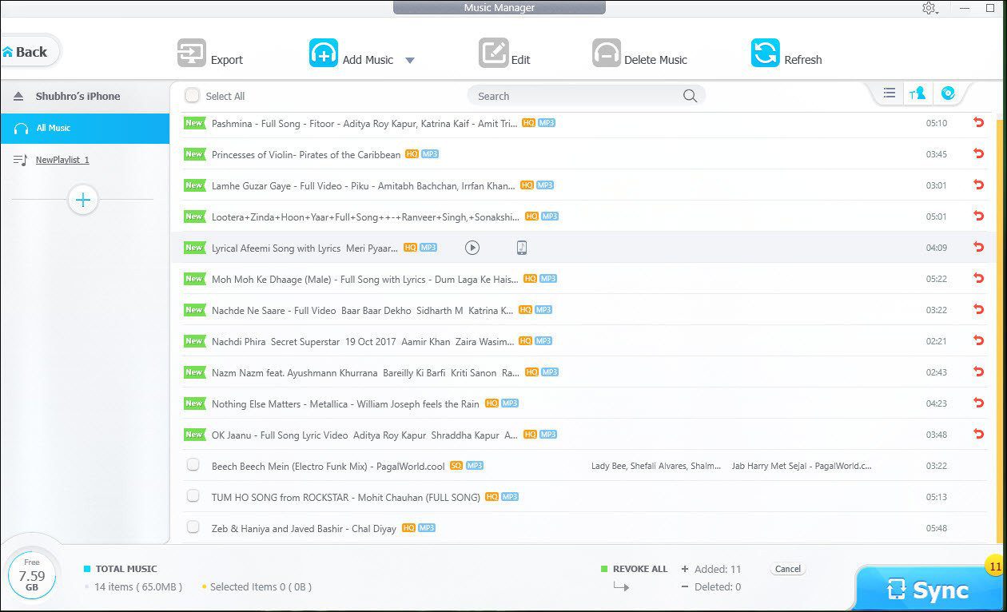Click the free storage 7.59 GB circle
This screenshot has width=1007, height=612.
pyautogui.click(x=32, y=575)
